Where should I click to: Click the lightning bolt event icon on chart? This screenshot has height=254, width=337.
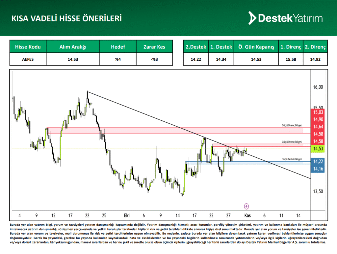tap(246, 206)
